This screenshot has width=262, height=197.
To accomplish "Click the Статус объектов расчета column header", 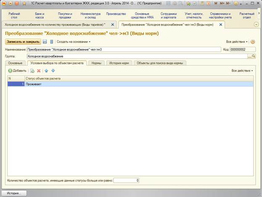I will tap(139, 78).
